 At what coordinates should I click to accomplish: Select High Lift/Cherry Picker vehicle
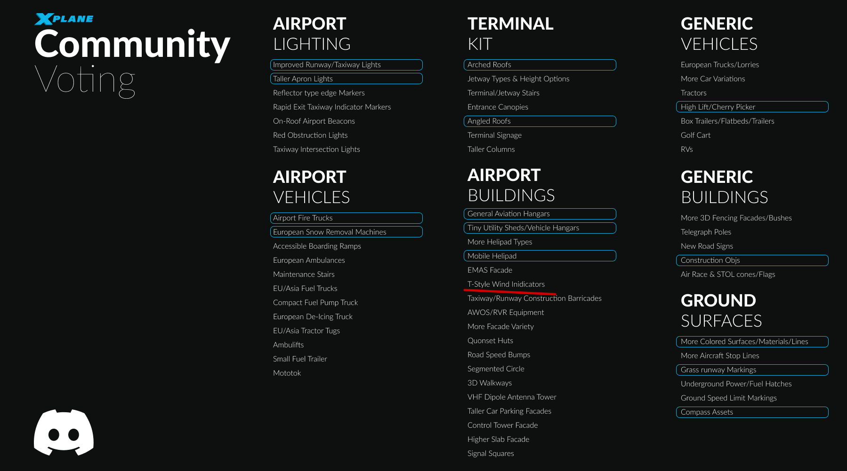(x=752, y=107)
